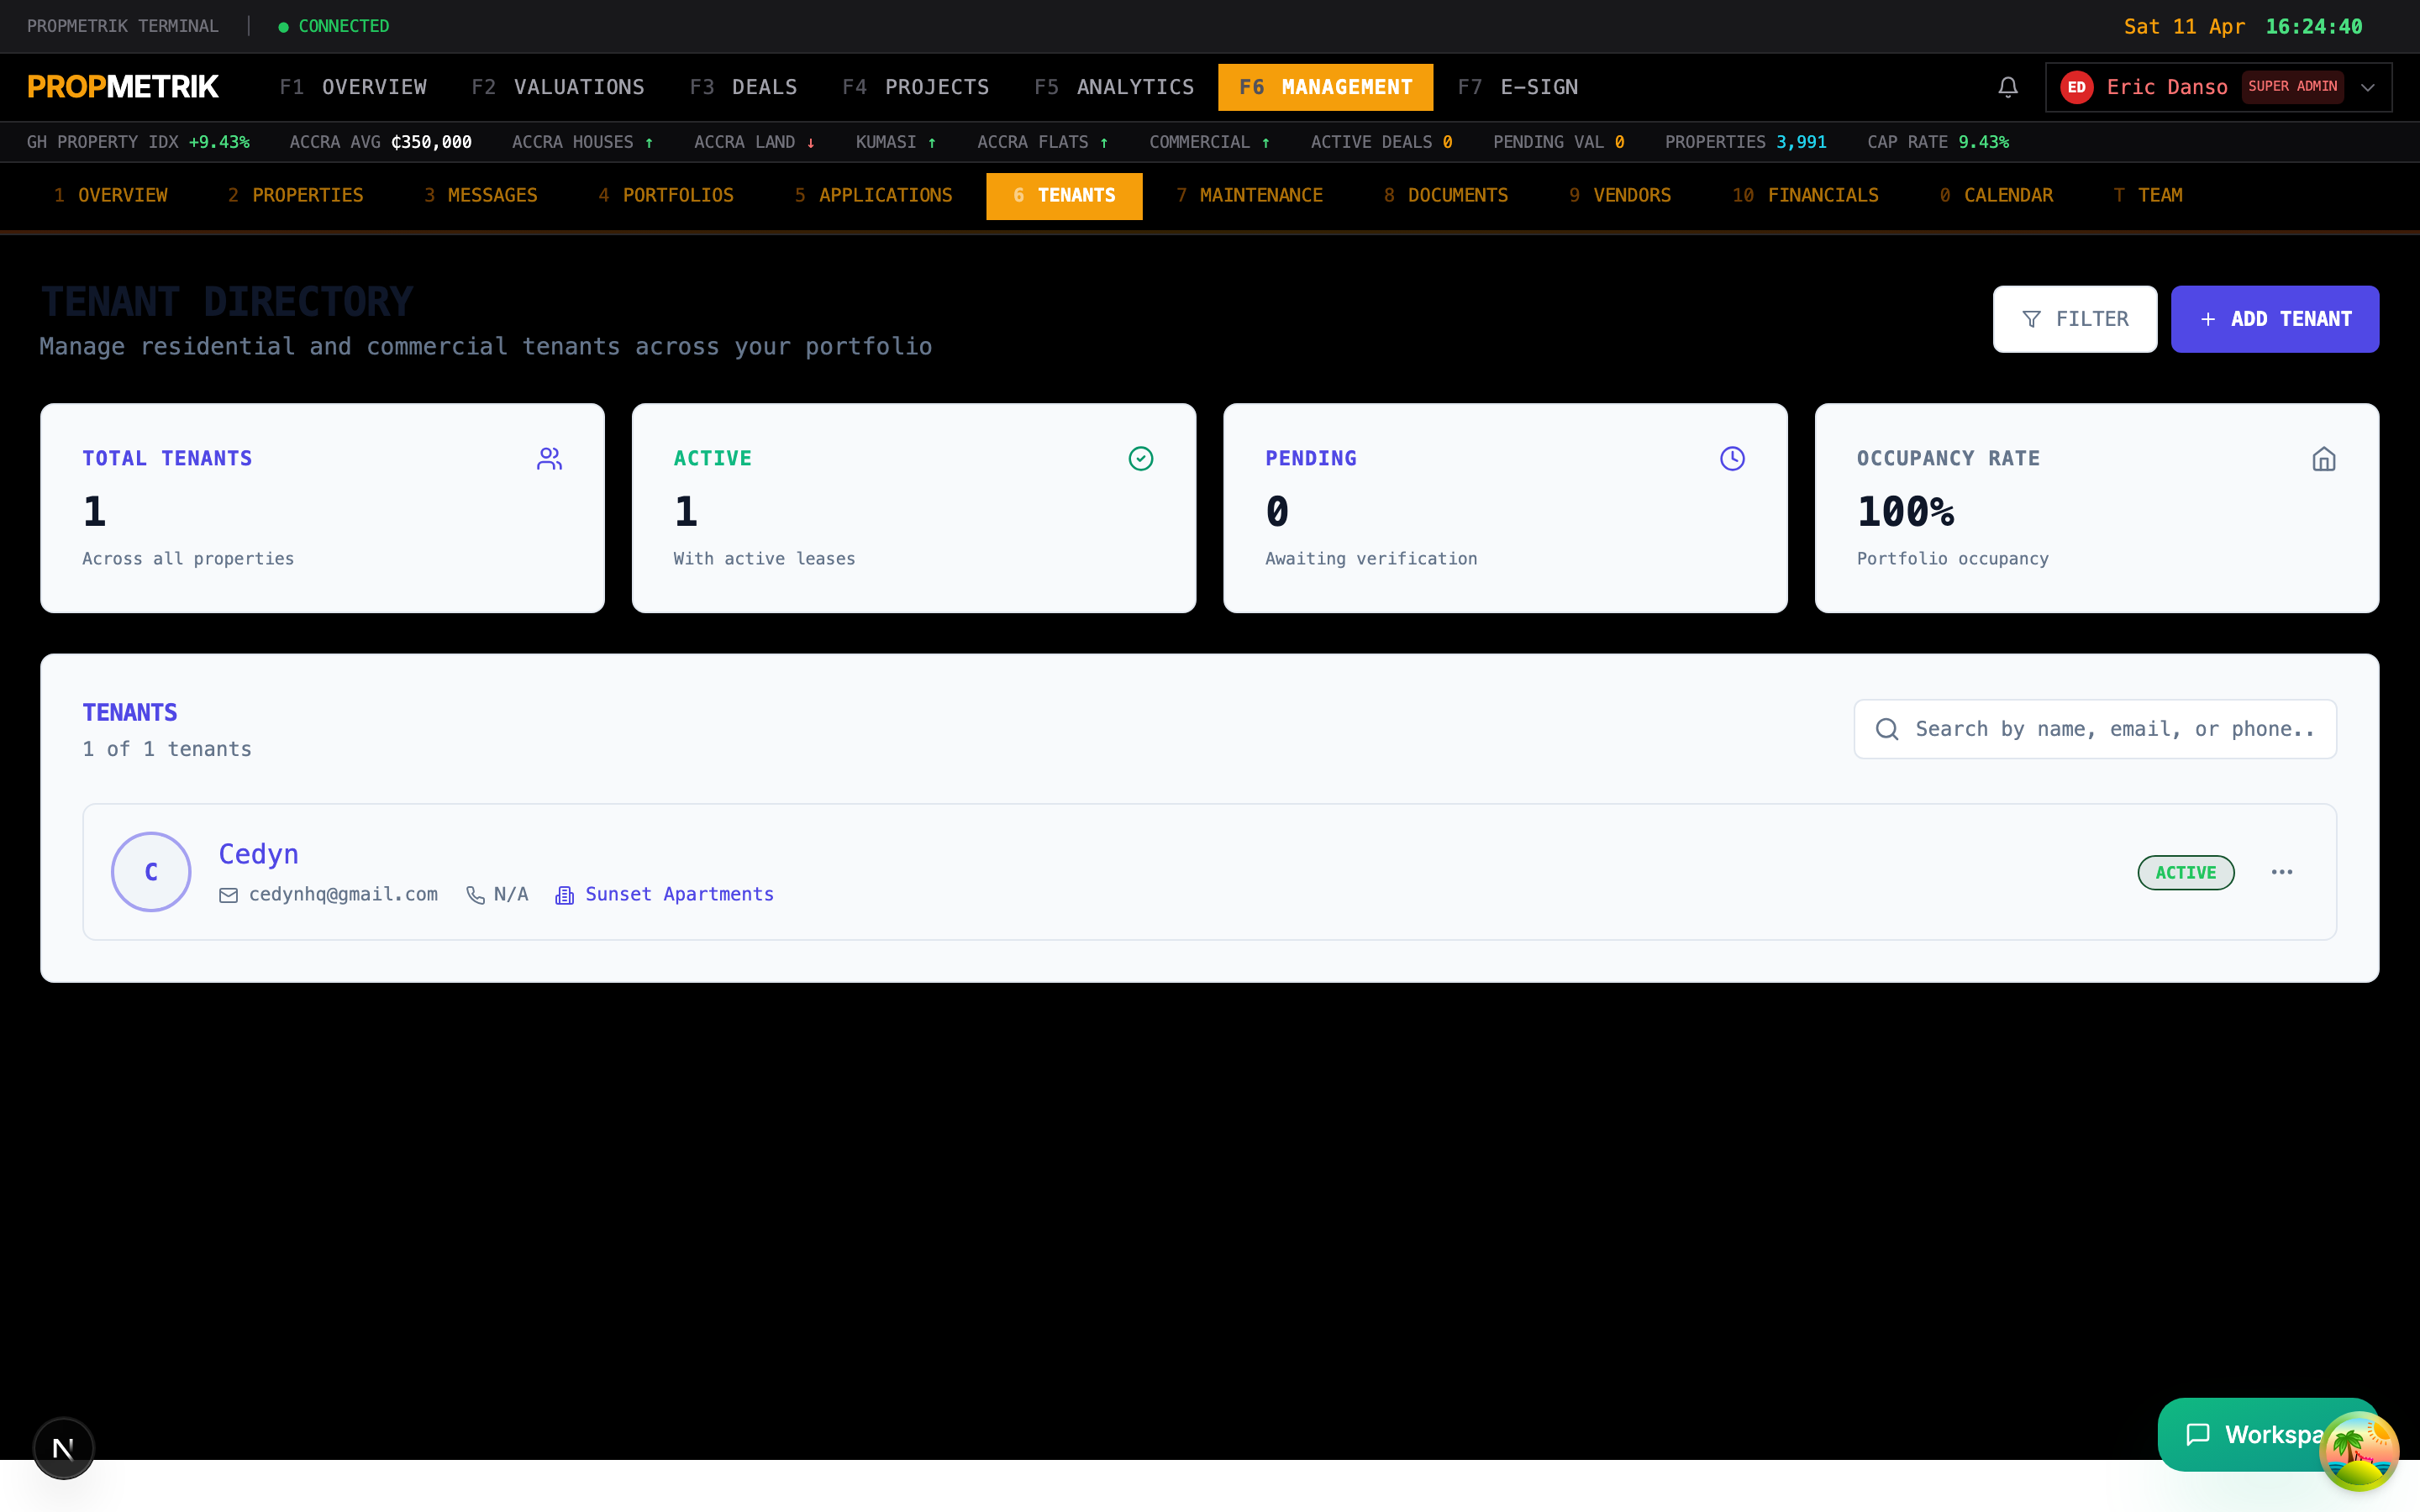Focus the tenant search field
The width and height of the screenshot is (2420, 1512).
coord(2095,729)
